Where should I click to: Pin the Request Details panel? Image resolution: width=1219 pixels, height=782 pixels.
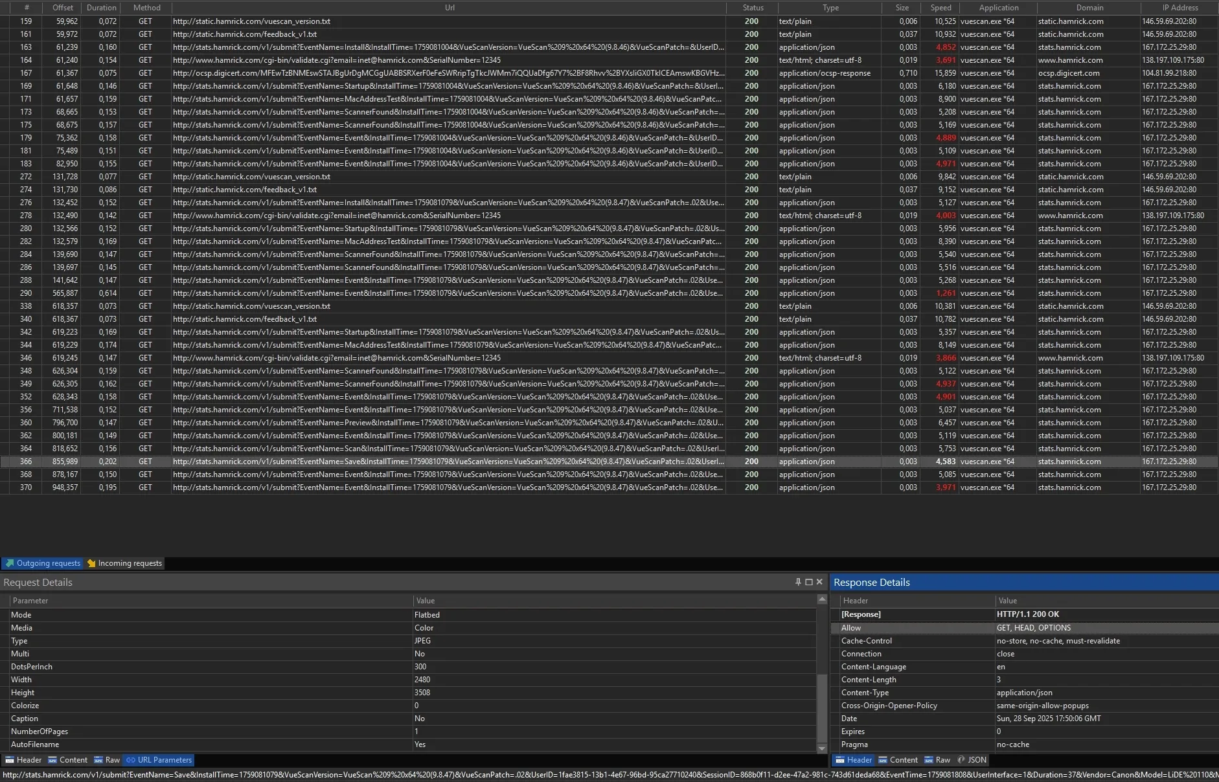click(x=798, y=582)
